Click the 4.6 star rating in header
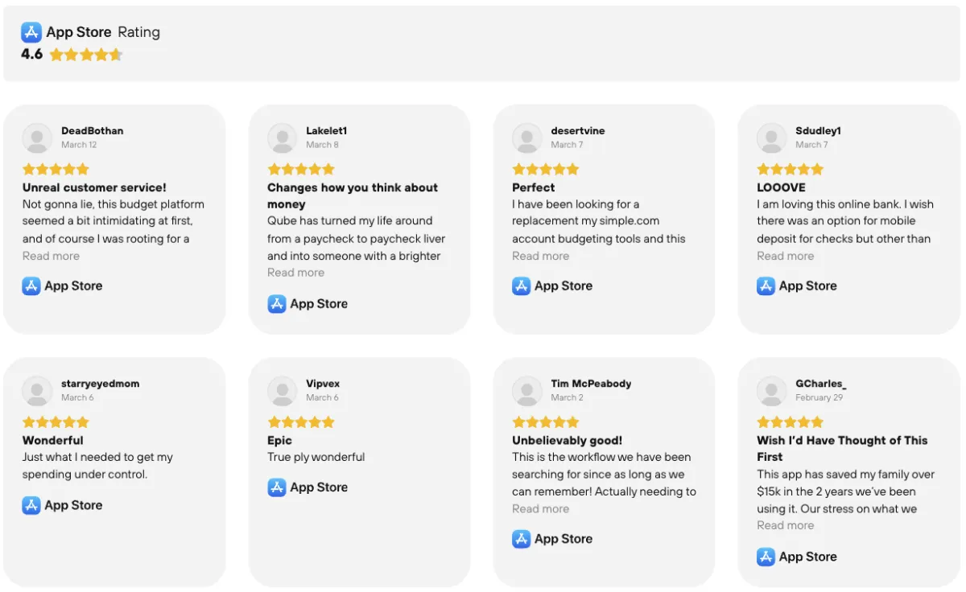 coord(85,55)
